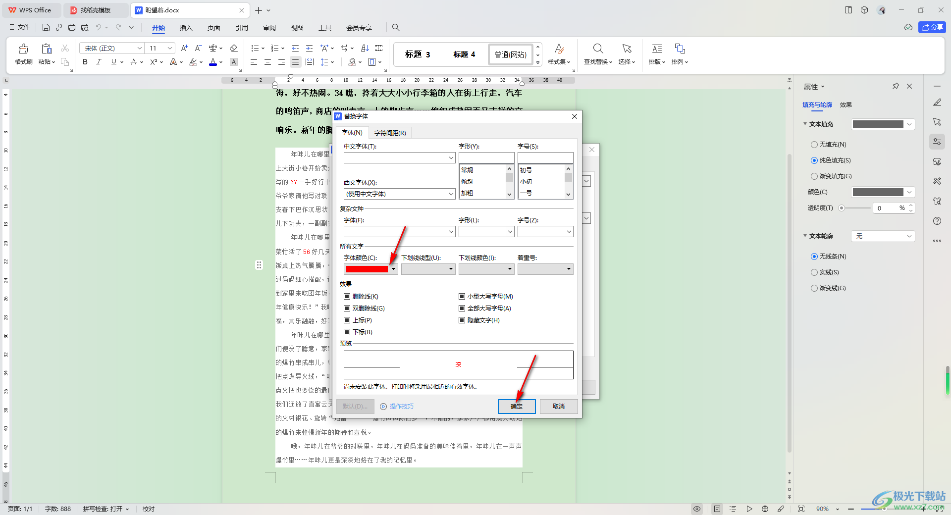Click the gray 文本填充 color swatch
The width and height of the screenshot is (951, 515).
point(878,124)
